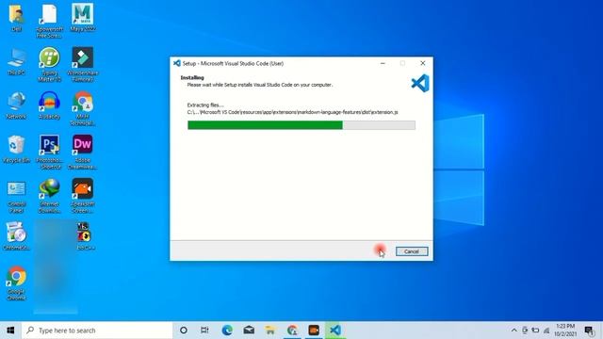The width and height of the screenshot is (603, 339).
Task: Select the Wondershare Filmora desktop icon
Action: (x=83, y=65)
